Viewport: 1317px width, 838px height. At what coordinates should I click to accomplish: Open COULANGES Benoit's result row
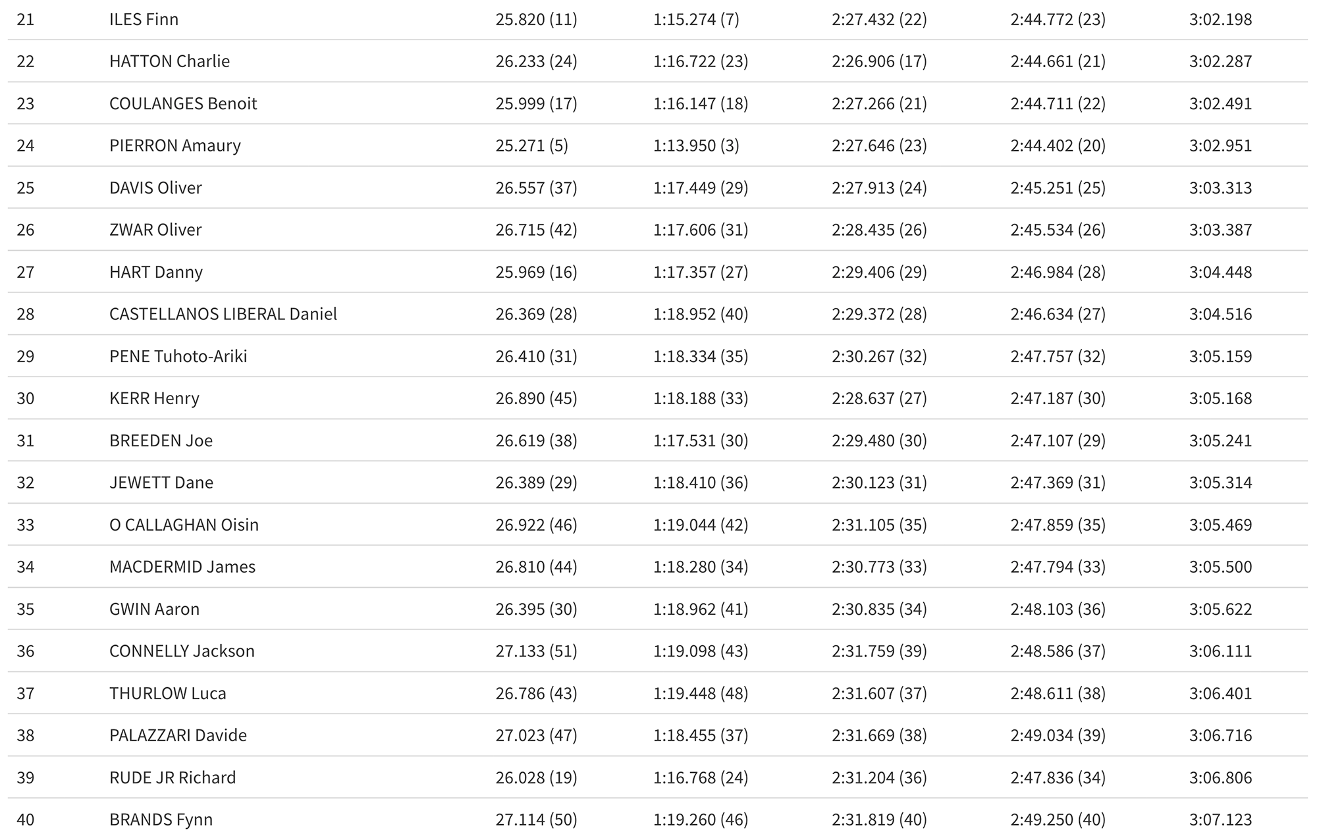(658, 103)
